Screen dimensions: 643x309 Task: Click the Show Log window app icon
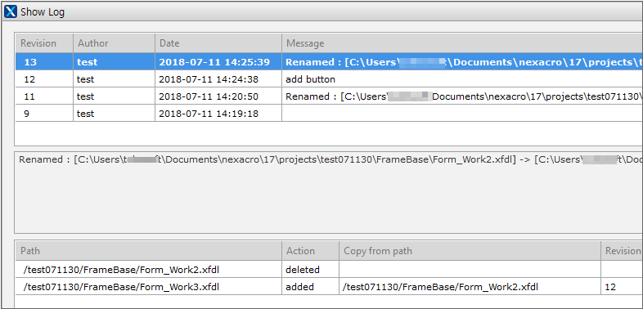point(11,11)
